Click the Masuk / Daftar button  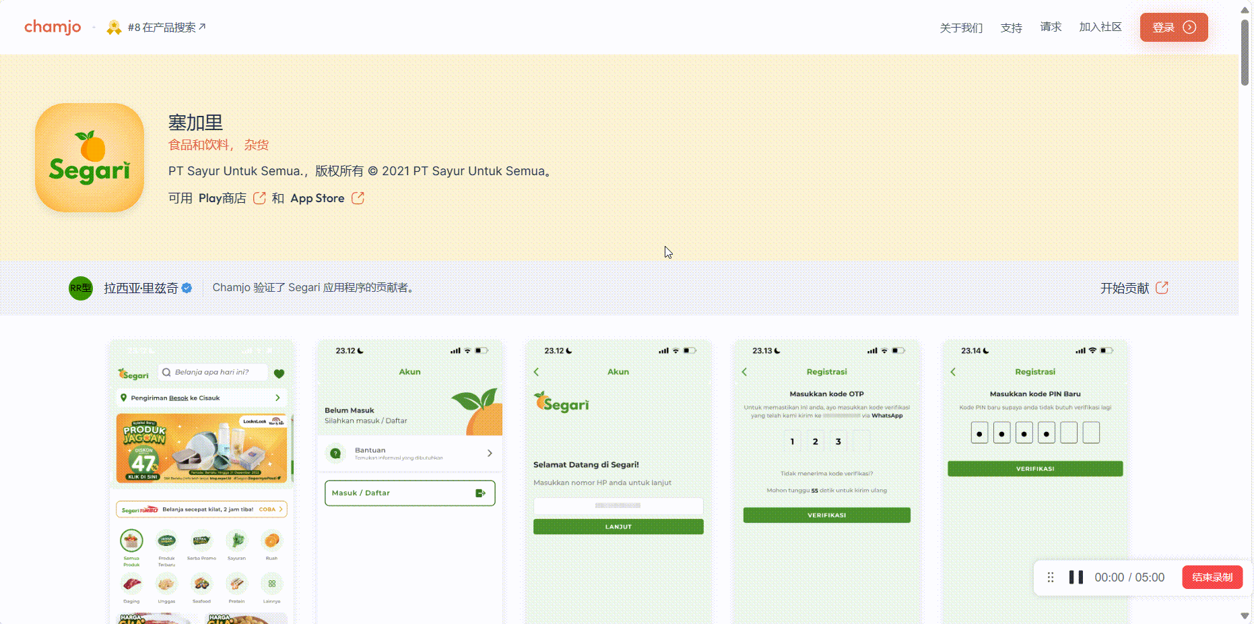(409, 493)
